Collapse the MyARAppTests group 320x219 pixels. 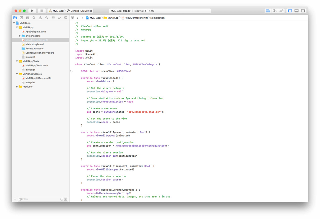17,61
